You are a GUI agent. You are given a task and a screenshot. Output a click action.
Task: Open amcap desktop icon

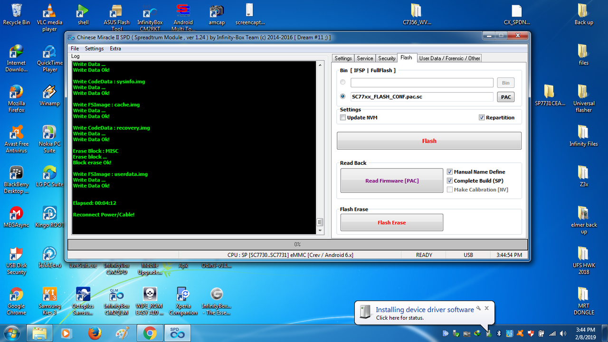(216, 14)
